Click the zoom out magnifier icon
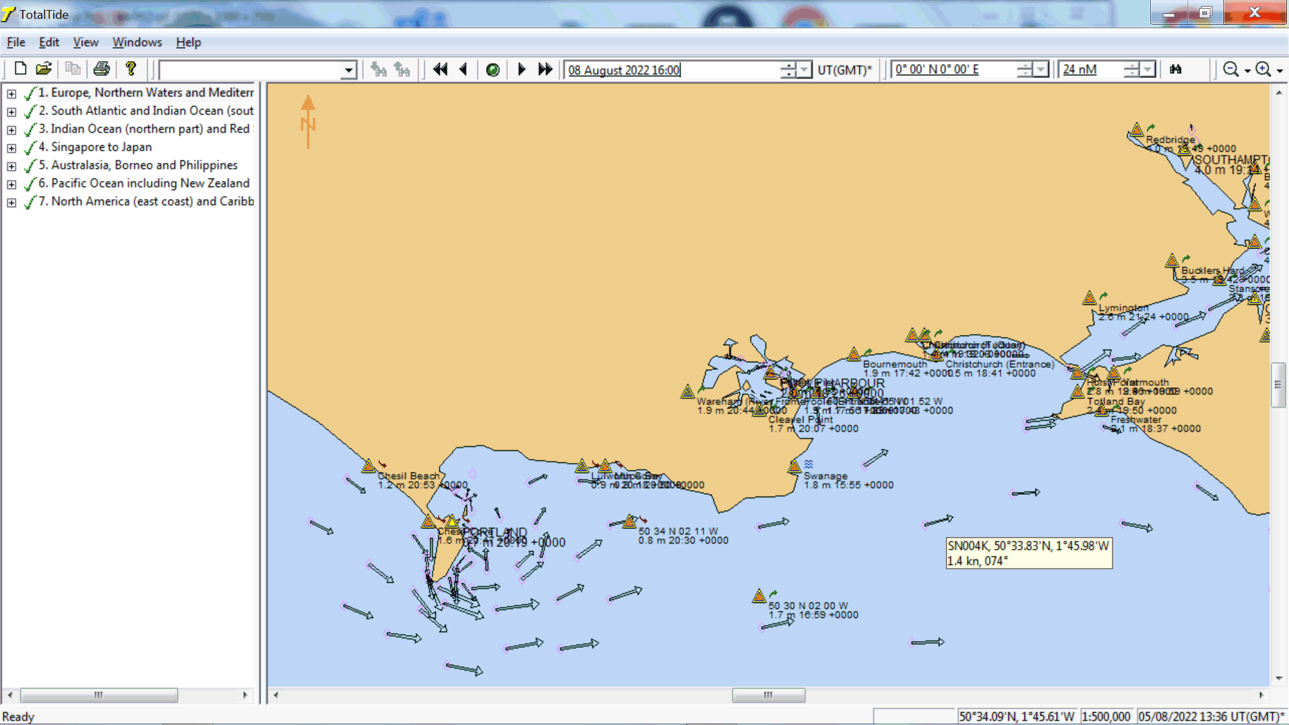Image resolution: width=1289 pixels, height=725 pixels. [1231, 70]
